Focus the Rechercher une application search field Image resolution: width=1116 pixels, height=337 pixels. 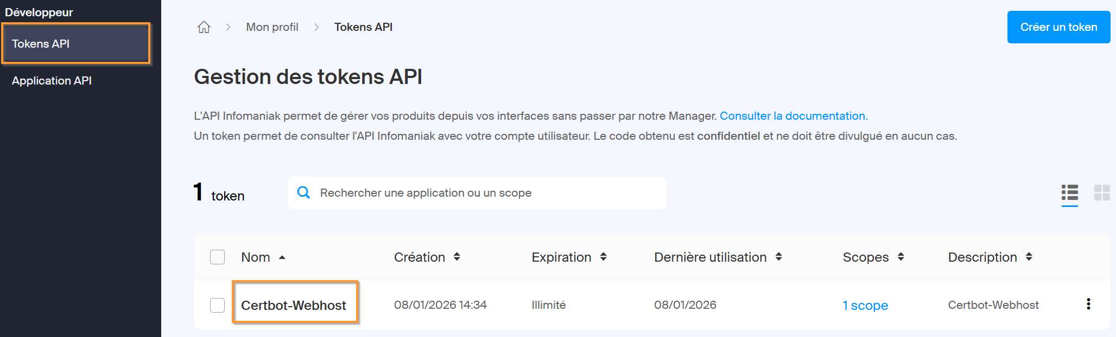477,193
